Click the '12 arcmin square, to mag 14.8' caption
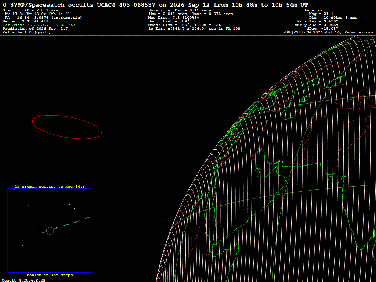This screenshot has height=282, width=376. pyautogui.click(x=50, y=186)
